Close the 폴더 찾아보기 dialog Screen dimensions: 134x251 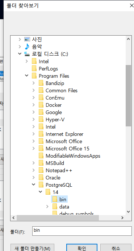[131, 5]
